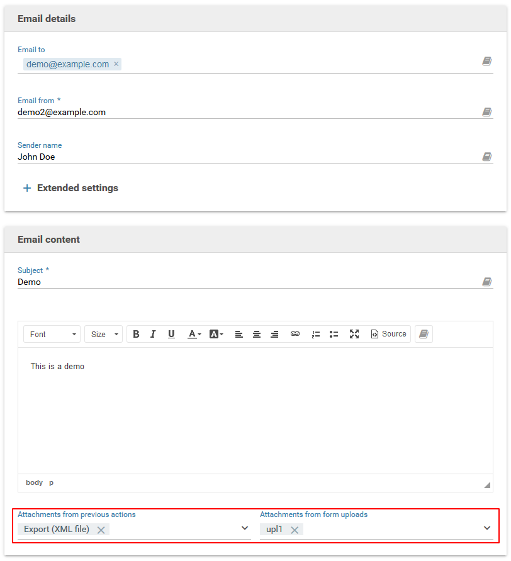The image size is (511, 561).
Task: Align text to the left
Action: (239, 334)
